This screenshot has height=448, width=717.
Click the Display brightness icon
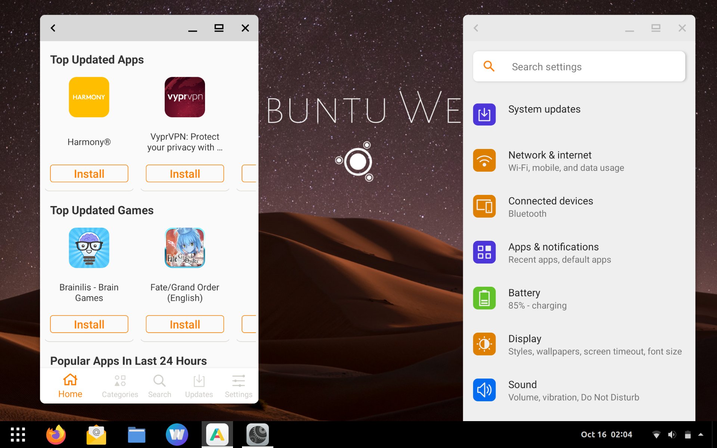pyautogui.click(x=484, y=344)
